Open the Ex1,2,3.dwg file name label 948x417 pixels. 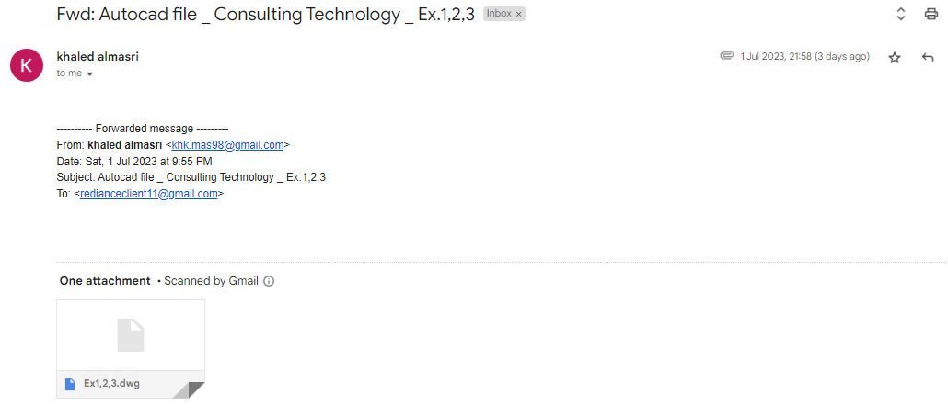(112, 384)
